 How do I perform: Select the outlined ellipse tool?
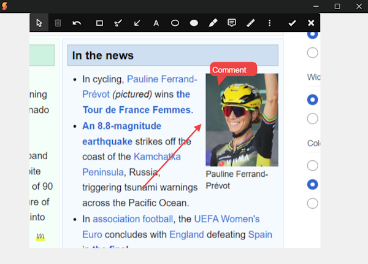pos(175,23)
